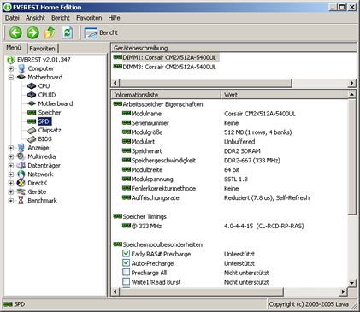The height and width of the screenshot is (312, 360).
Task: Toggle the Auto-Precharge checkbox
Action: [126, 262]
